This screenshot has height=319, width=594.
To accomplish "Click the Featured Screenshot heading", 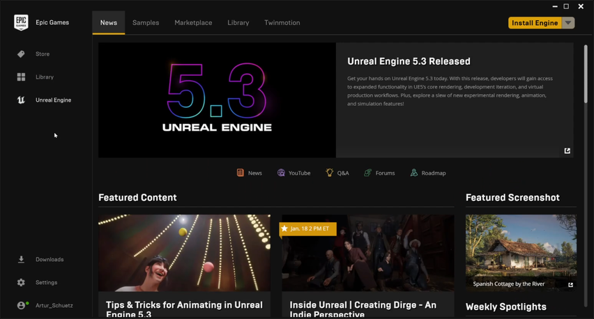I will pos(512,198).
